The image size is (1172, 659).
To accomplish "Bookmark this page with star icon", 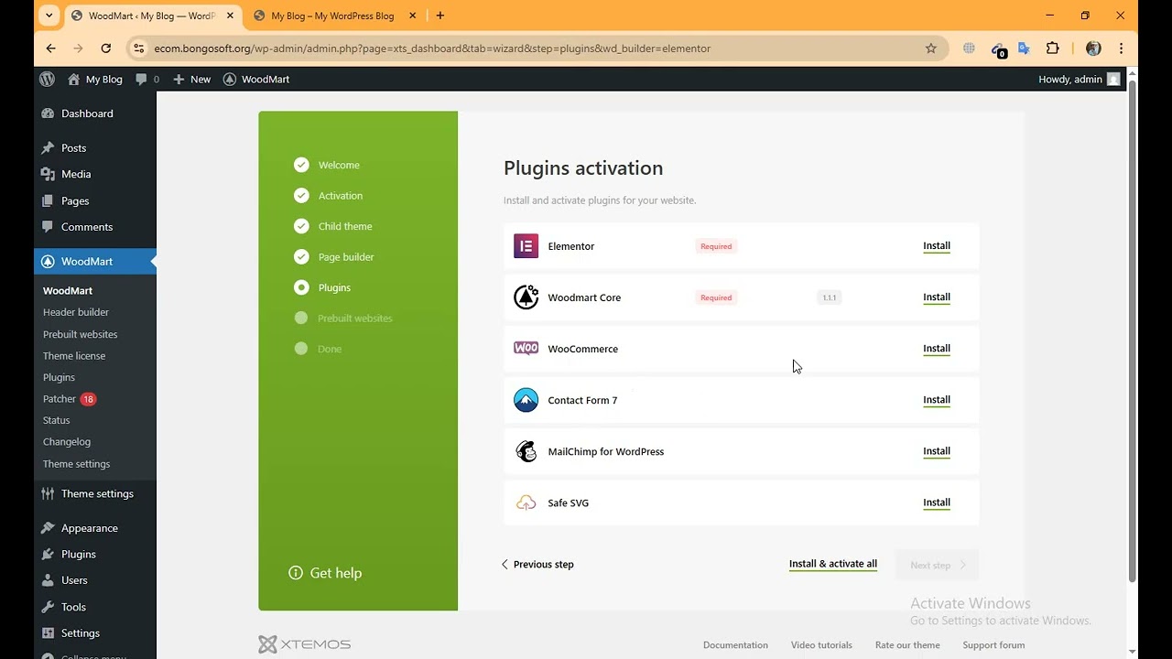I will point(931,49).
